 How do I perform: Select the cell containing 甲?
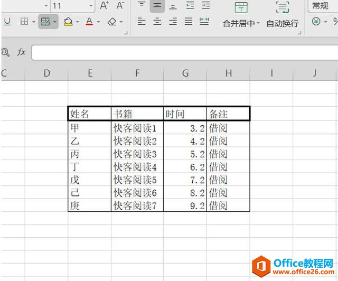pyautogui.click(x=90, y=128)
